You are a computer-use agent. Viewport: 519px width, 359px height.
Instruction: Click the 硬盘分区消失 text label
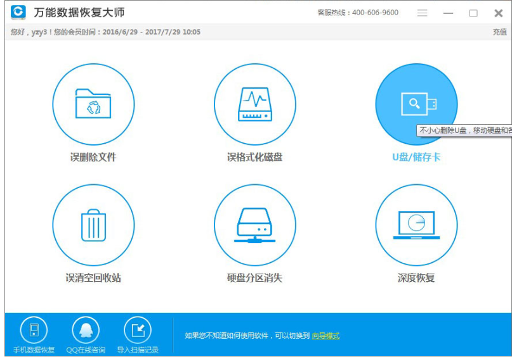point(254,278)
